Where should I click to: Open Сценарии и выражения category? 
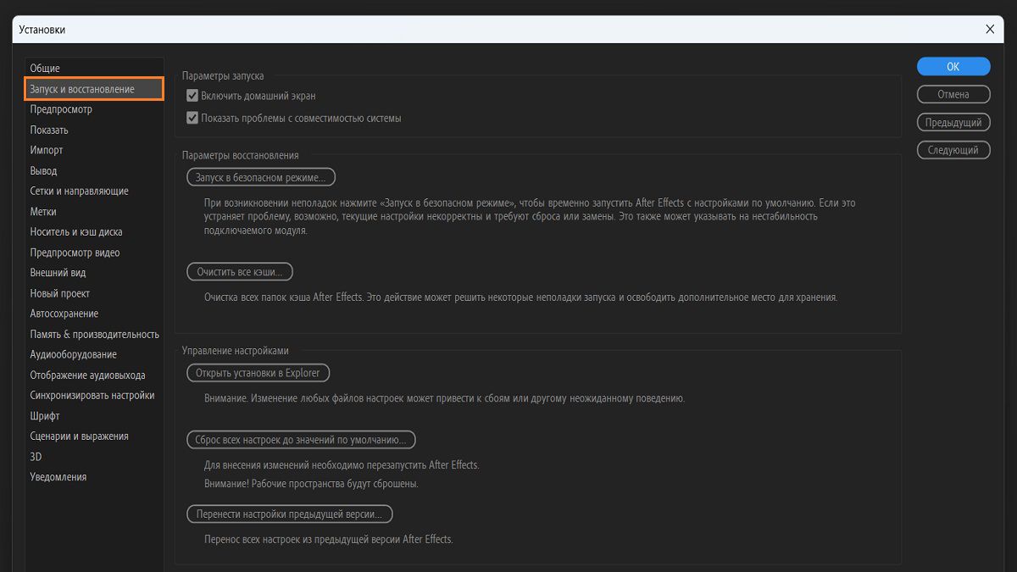[x=79, y=436]
